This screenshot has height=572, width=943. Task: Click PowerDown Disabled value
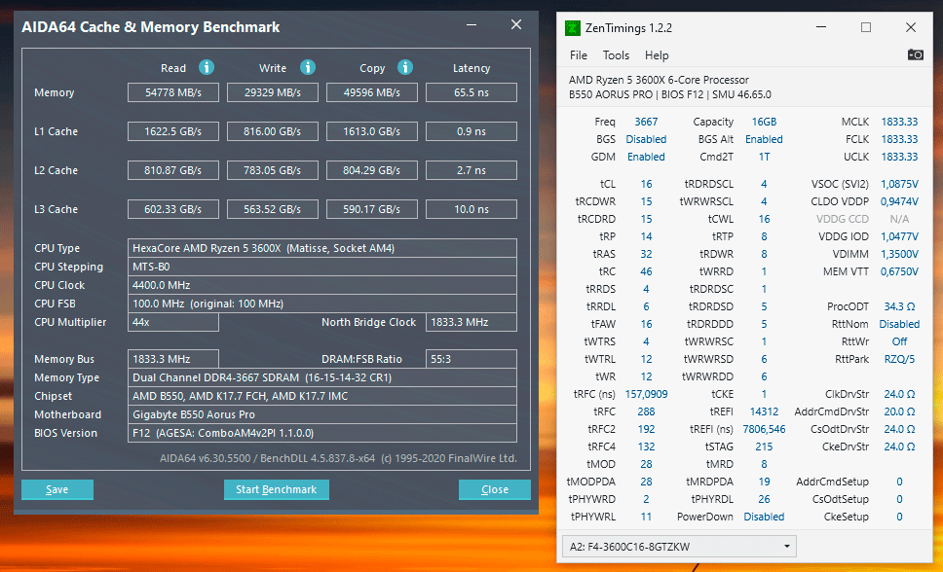pyautogui.click(x=764, y=517)
